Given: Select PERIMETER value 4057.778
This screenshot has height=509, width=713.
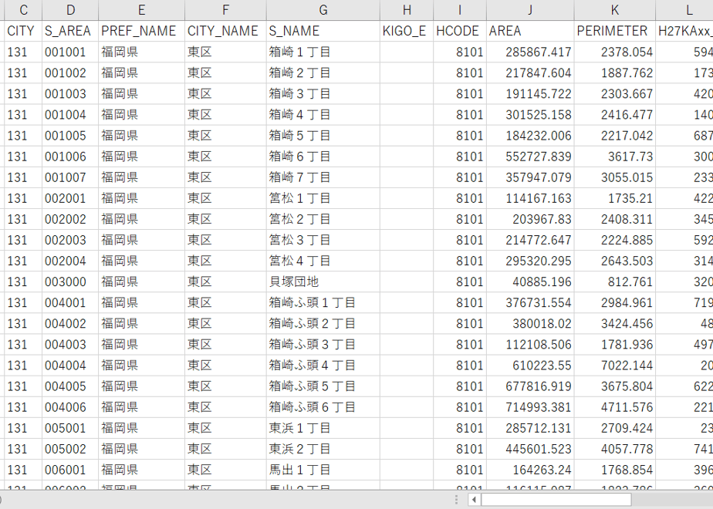Looking at the screenshot, I should pyautogui.click(x=615, y=449).
